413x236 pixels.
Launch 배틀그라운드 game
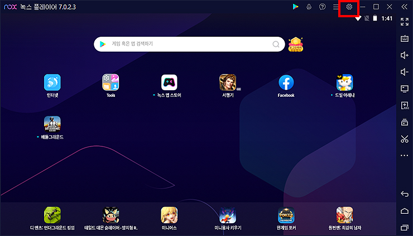pos(52,124)
